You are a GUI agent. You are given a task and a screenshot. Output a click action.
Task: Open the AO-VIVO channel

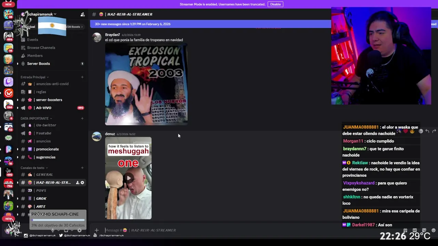tap(51, 108)
